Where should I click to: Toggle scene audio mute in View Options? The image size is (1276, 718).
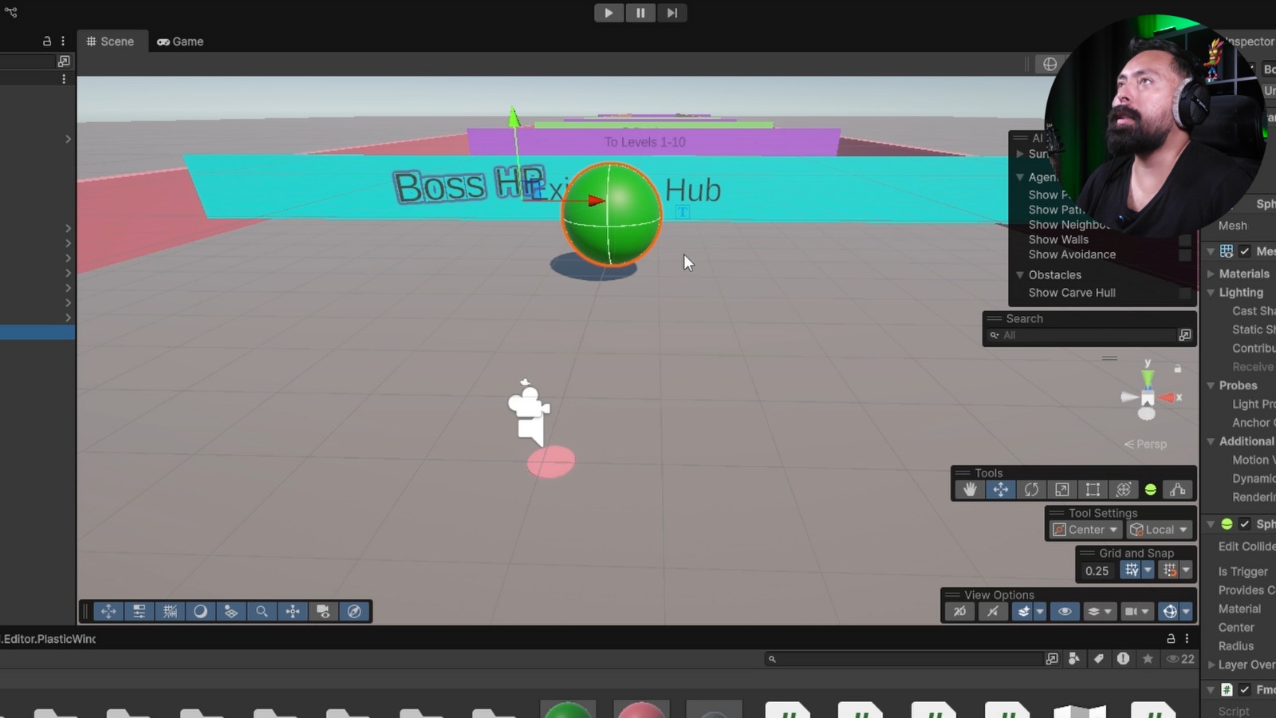[x=993, y=611]
